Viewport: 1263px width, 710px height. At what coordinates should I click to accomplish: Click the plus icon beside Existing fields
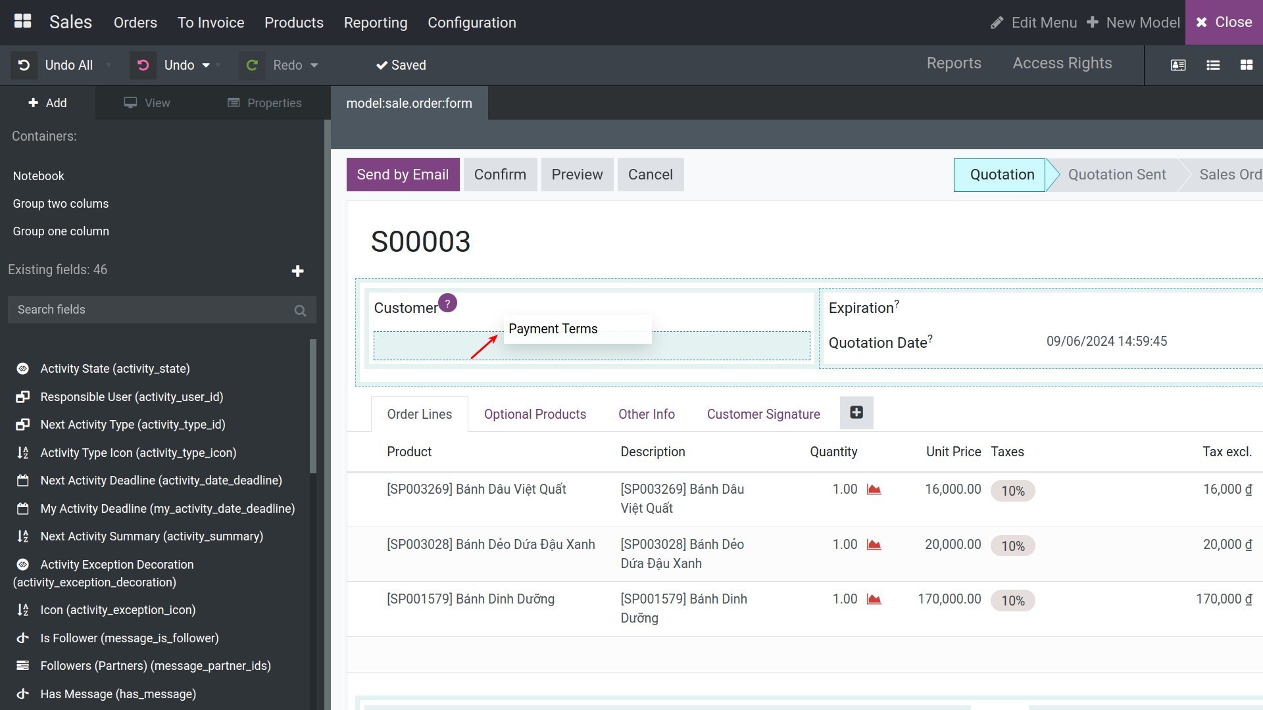297,271
